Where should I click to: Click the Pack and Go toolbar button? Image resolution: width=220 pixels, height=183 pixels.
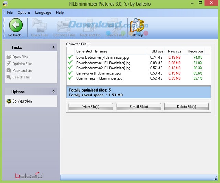[90, 28]
